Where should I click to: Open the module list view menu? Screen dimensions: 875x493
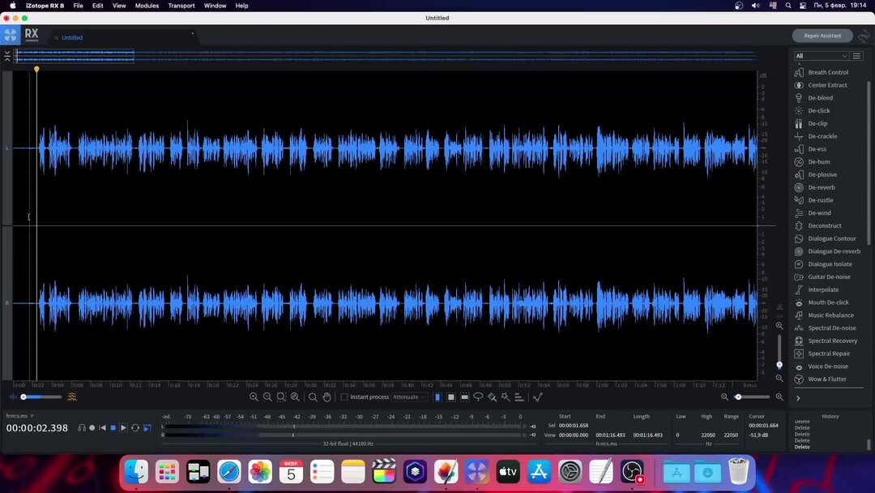[x=856, y=56]
